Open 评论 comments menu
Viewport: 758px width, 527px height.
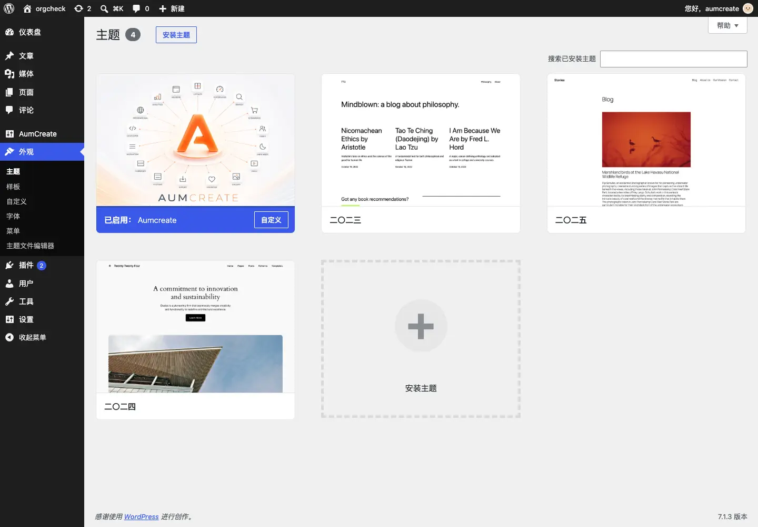click(x=42, y=110)
